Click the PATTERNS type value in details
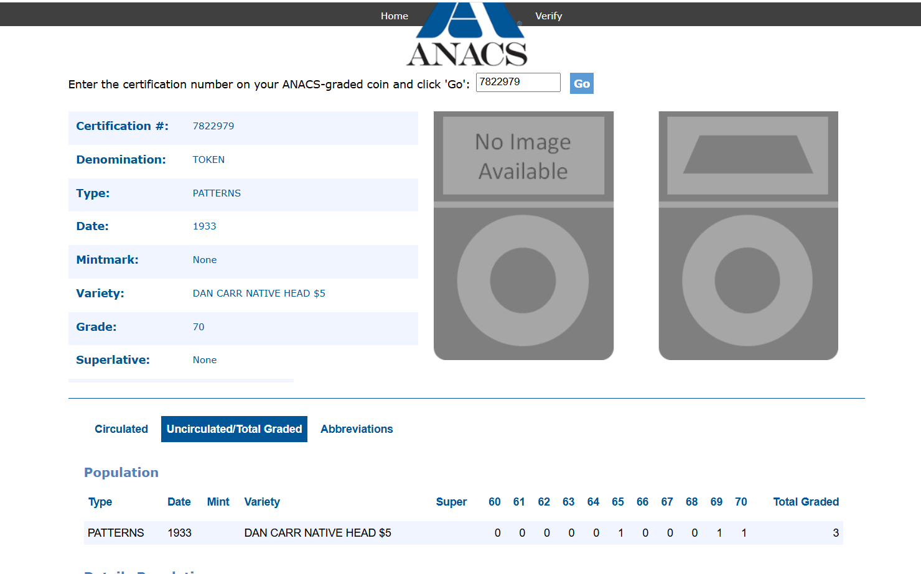Screen dimensions: 921x574 pyautogui.click(x=217, y=193)
